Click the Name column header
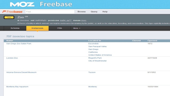The height and width of the screenshot is (96, 170). click(10, 41)
